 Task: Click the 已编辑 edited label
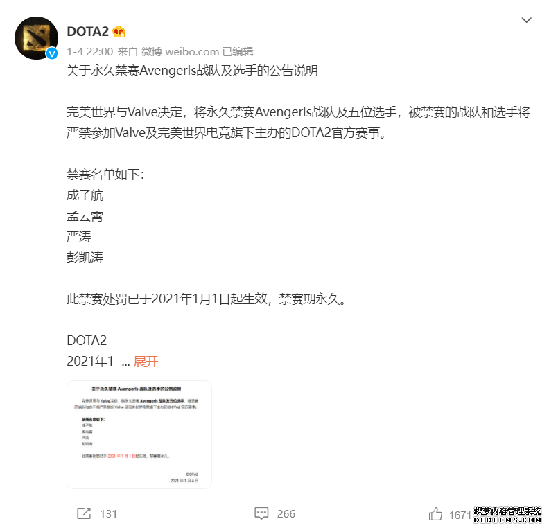238,52
